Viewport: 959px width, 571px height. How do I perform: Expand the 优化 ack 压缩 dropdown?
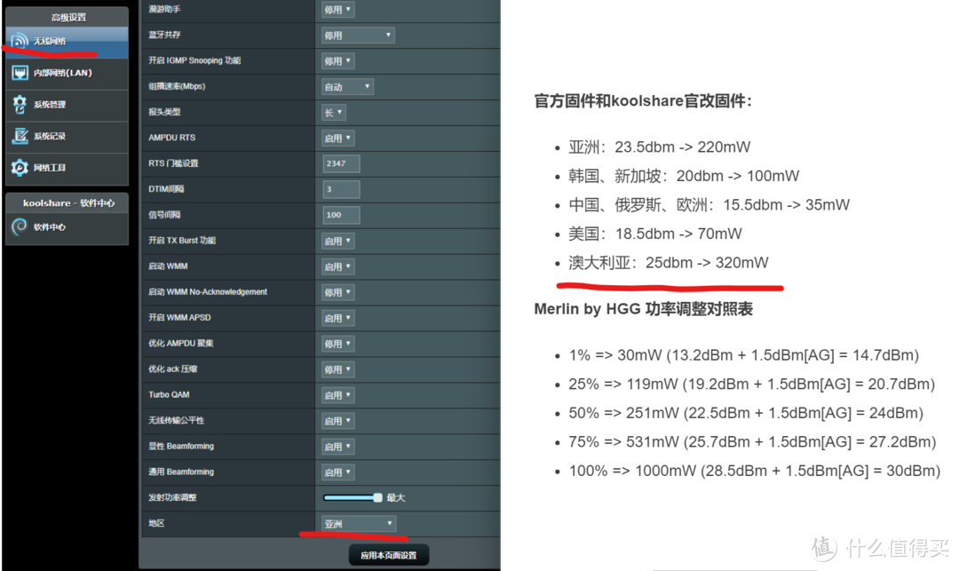click(x=338, y=369)
